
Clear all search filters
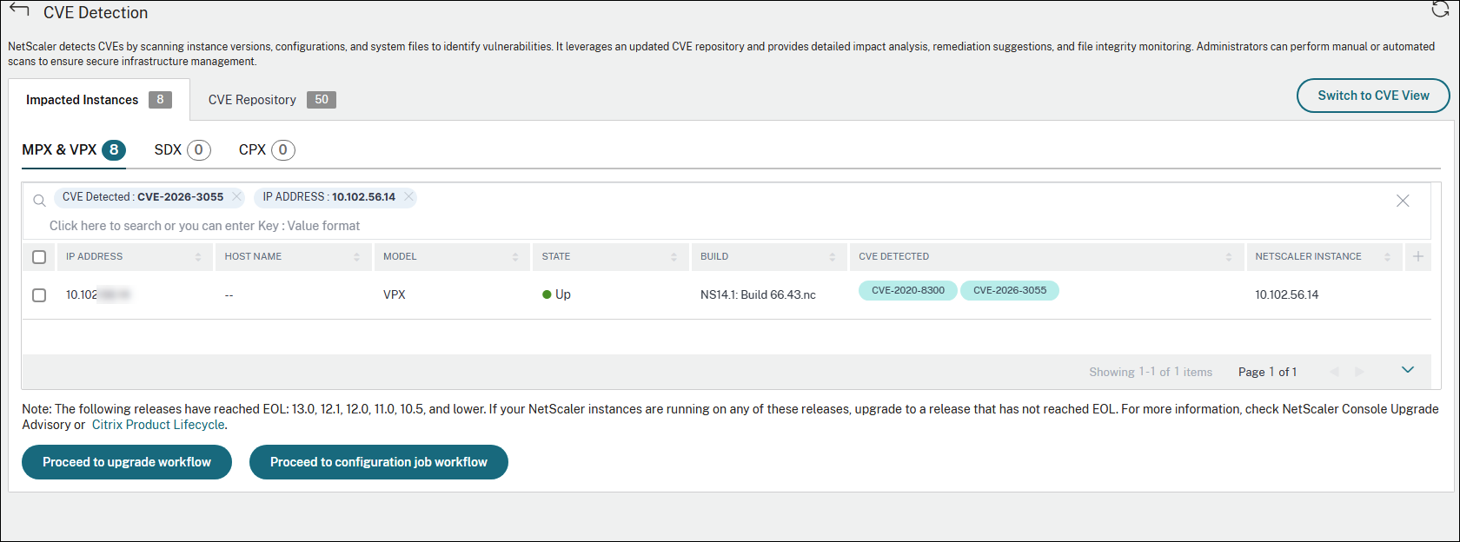coord(1403,201)
